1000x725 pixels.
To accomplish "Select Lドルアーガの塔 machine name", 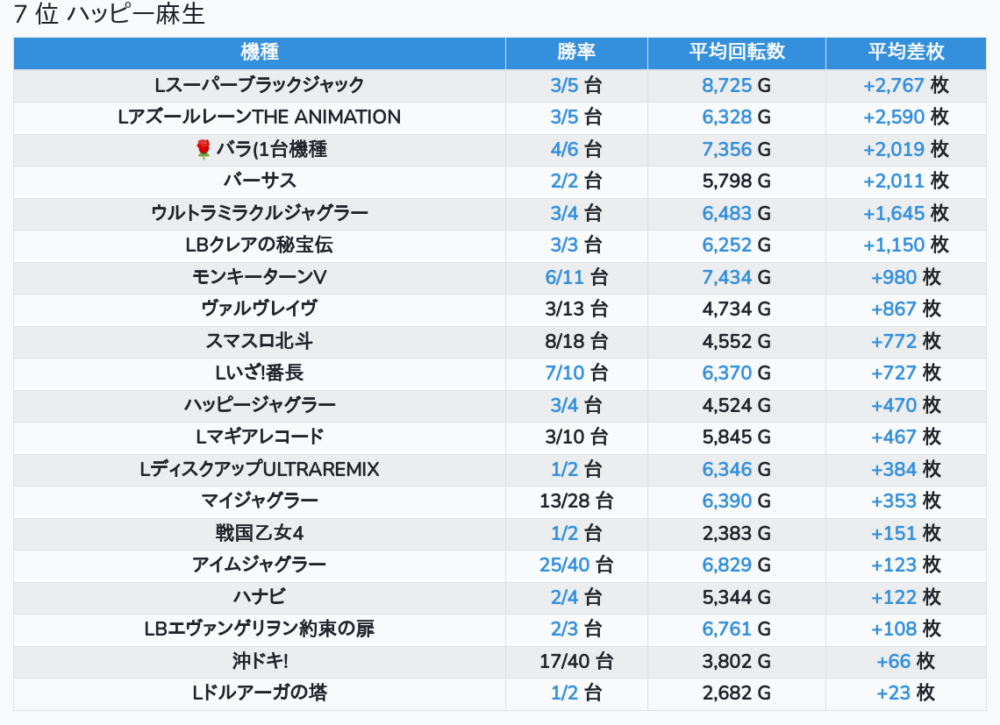I will coord(260,693).
